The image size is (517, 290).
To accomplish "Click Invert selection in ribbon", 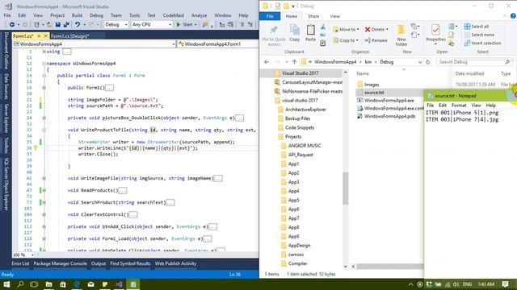I will click(x=483, y=43).
